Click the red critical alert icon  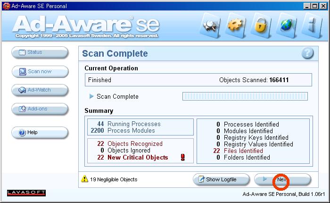tap(183, 157)
